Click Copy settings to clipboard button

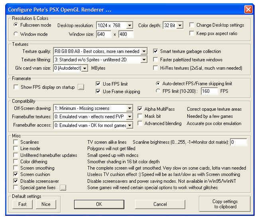225,204
